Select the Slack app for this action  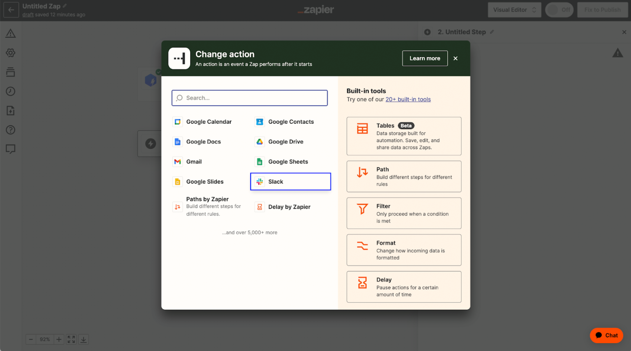(x=290, y=182)
